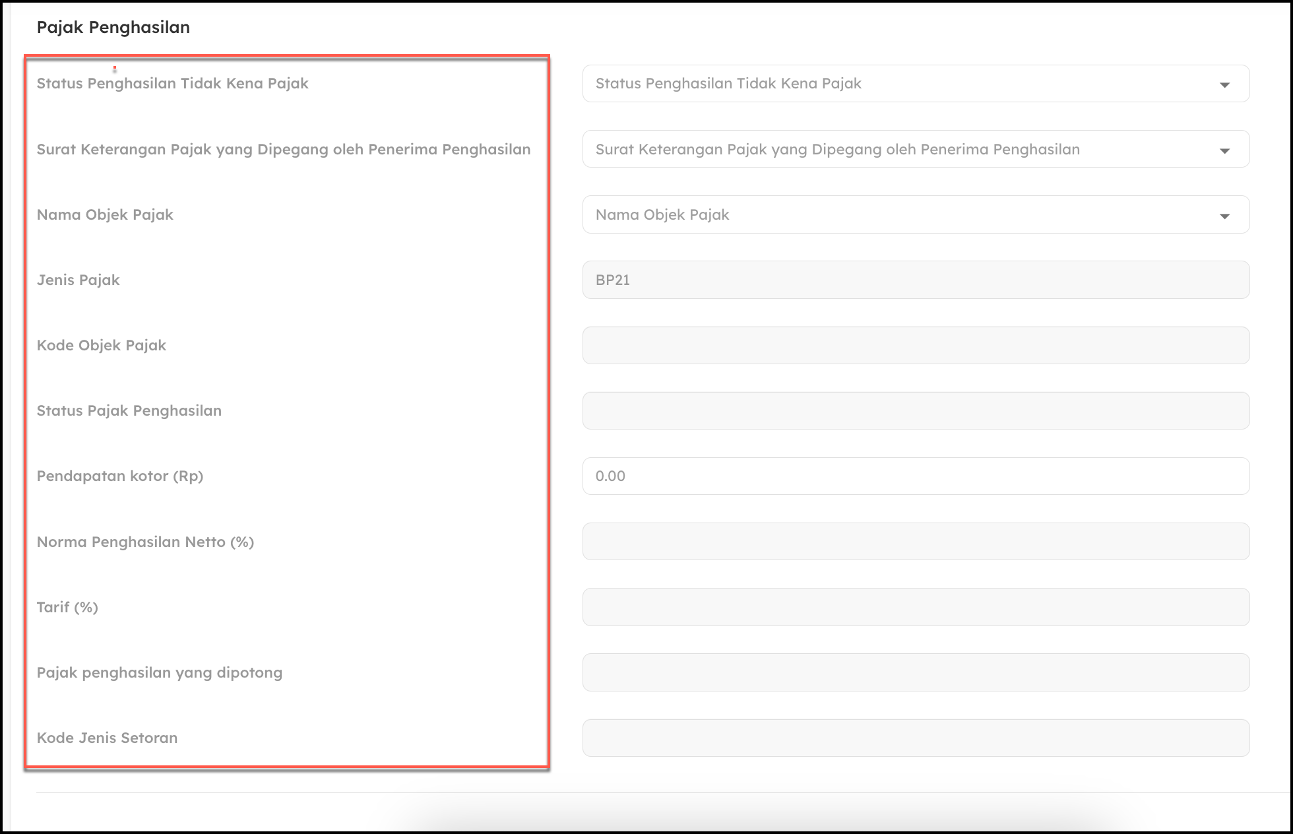The width and height of the screenshot is (1293, 834).
Task: Open Status Penghasilan Tidak Kena Pajak dropdown
Action: (904, 84)
